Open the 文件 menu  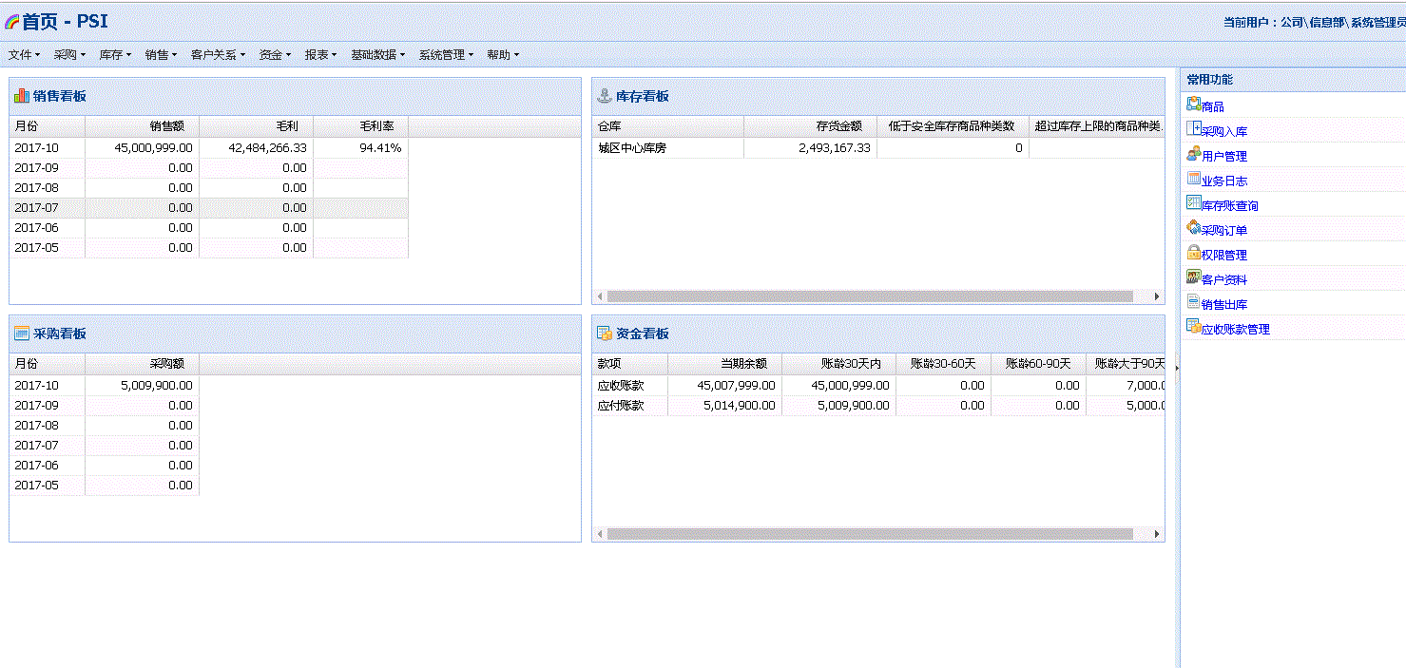tap(24, 55)
